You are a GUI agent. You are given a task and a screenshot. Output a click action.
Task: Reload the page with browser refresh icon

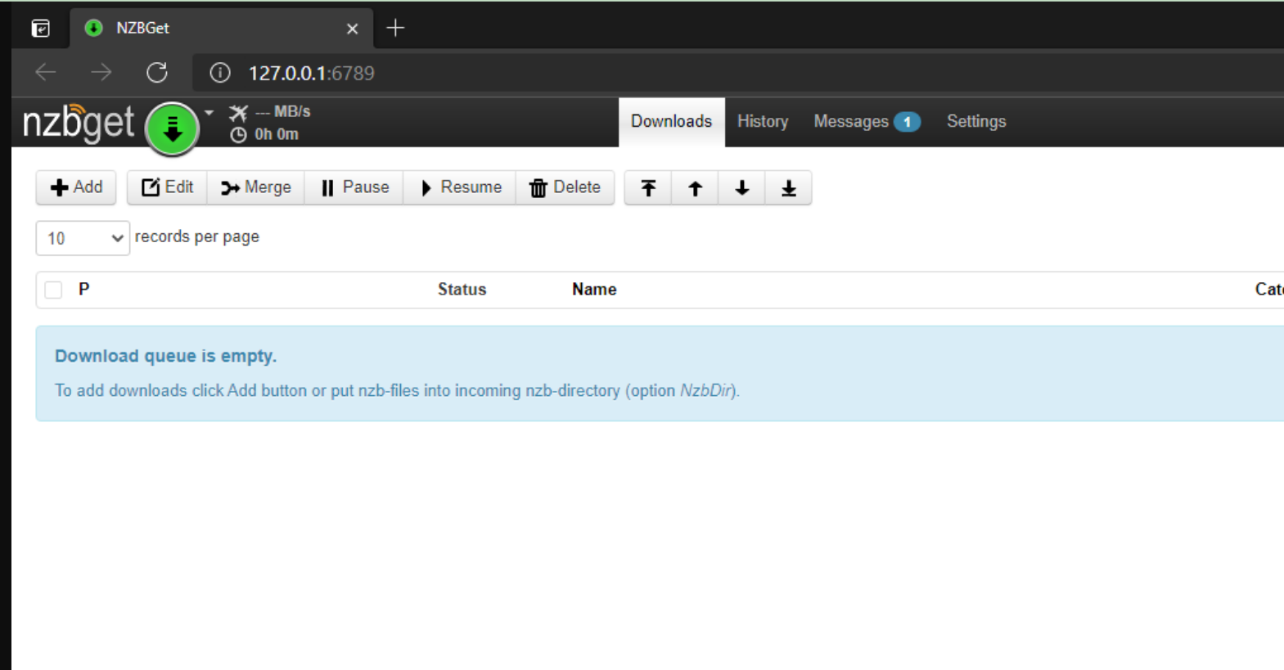[x=157, y=73]
